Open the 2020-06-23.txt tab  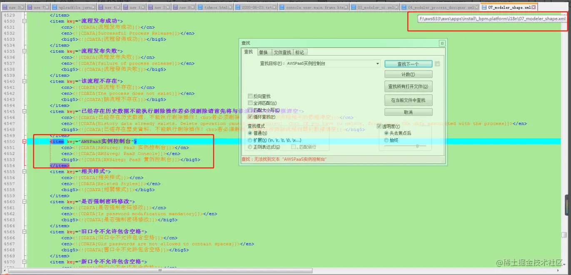point(256,7)
